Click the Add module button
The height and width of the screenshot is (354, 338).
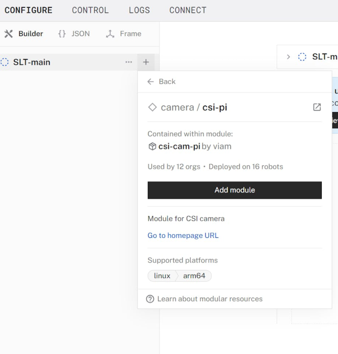235,190
